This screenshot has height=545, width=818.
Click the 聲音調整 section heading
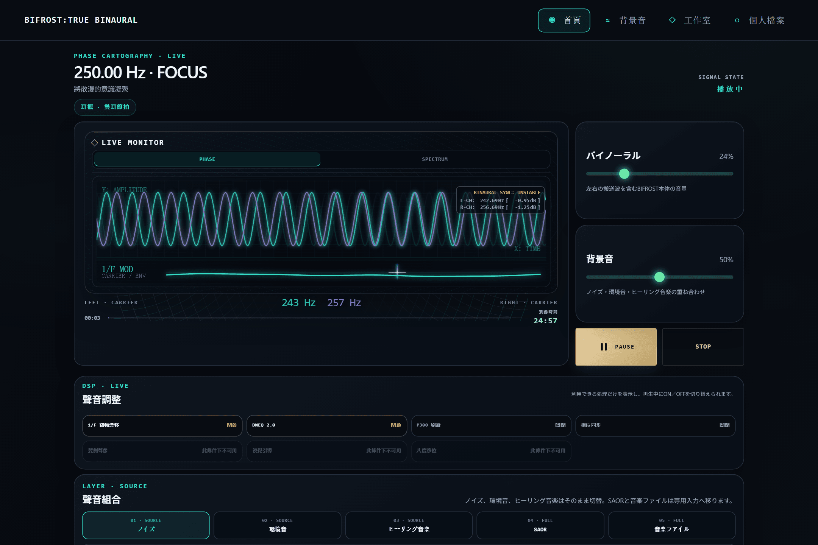pyautogui.click(x=101, y=400)
